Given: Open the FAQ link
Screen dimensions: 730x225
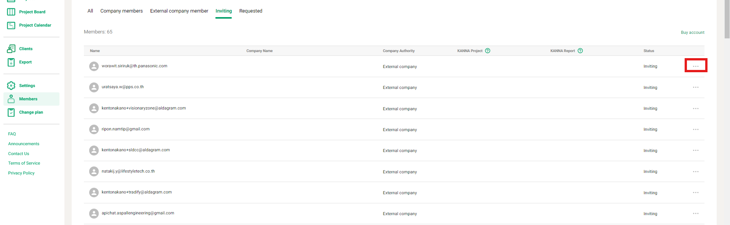Looking at the screenshot, I should 12,134.
